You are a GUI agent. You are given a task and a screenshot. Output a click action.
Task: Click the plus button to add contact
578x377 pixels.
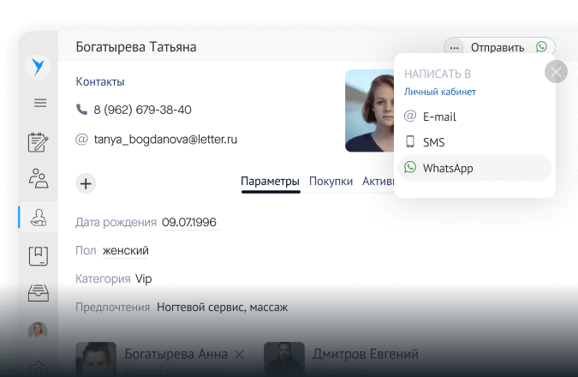86,182
